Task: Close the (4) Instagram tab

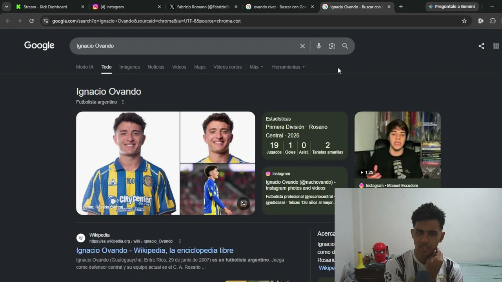Action: click(x=159, y=7)
